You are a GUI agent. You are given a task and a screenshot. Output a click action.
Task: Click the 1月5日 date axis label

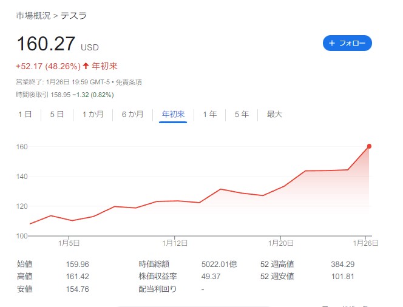[x=69, y=243]
